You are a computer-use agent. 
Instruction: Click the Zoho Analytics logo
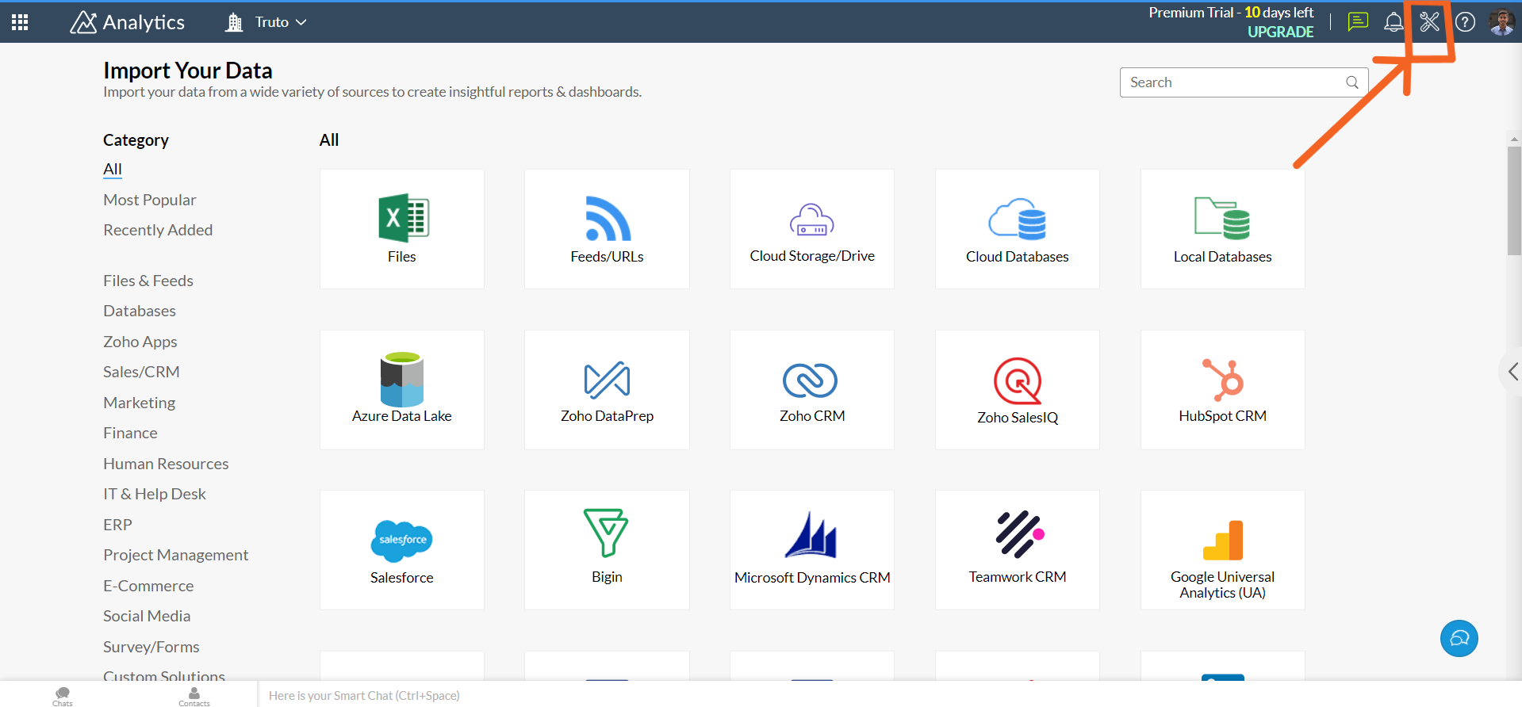click(127, 22)
